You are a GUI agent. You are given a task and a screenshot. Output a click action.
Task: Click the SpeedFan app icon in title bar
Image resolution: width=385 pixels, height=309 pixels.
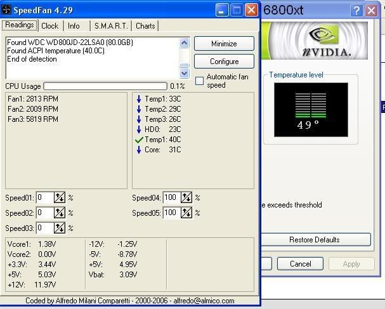(6, 10)
